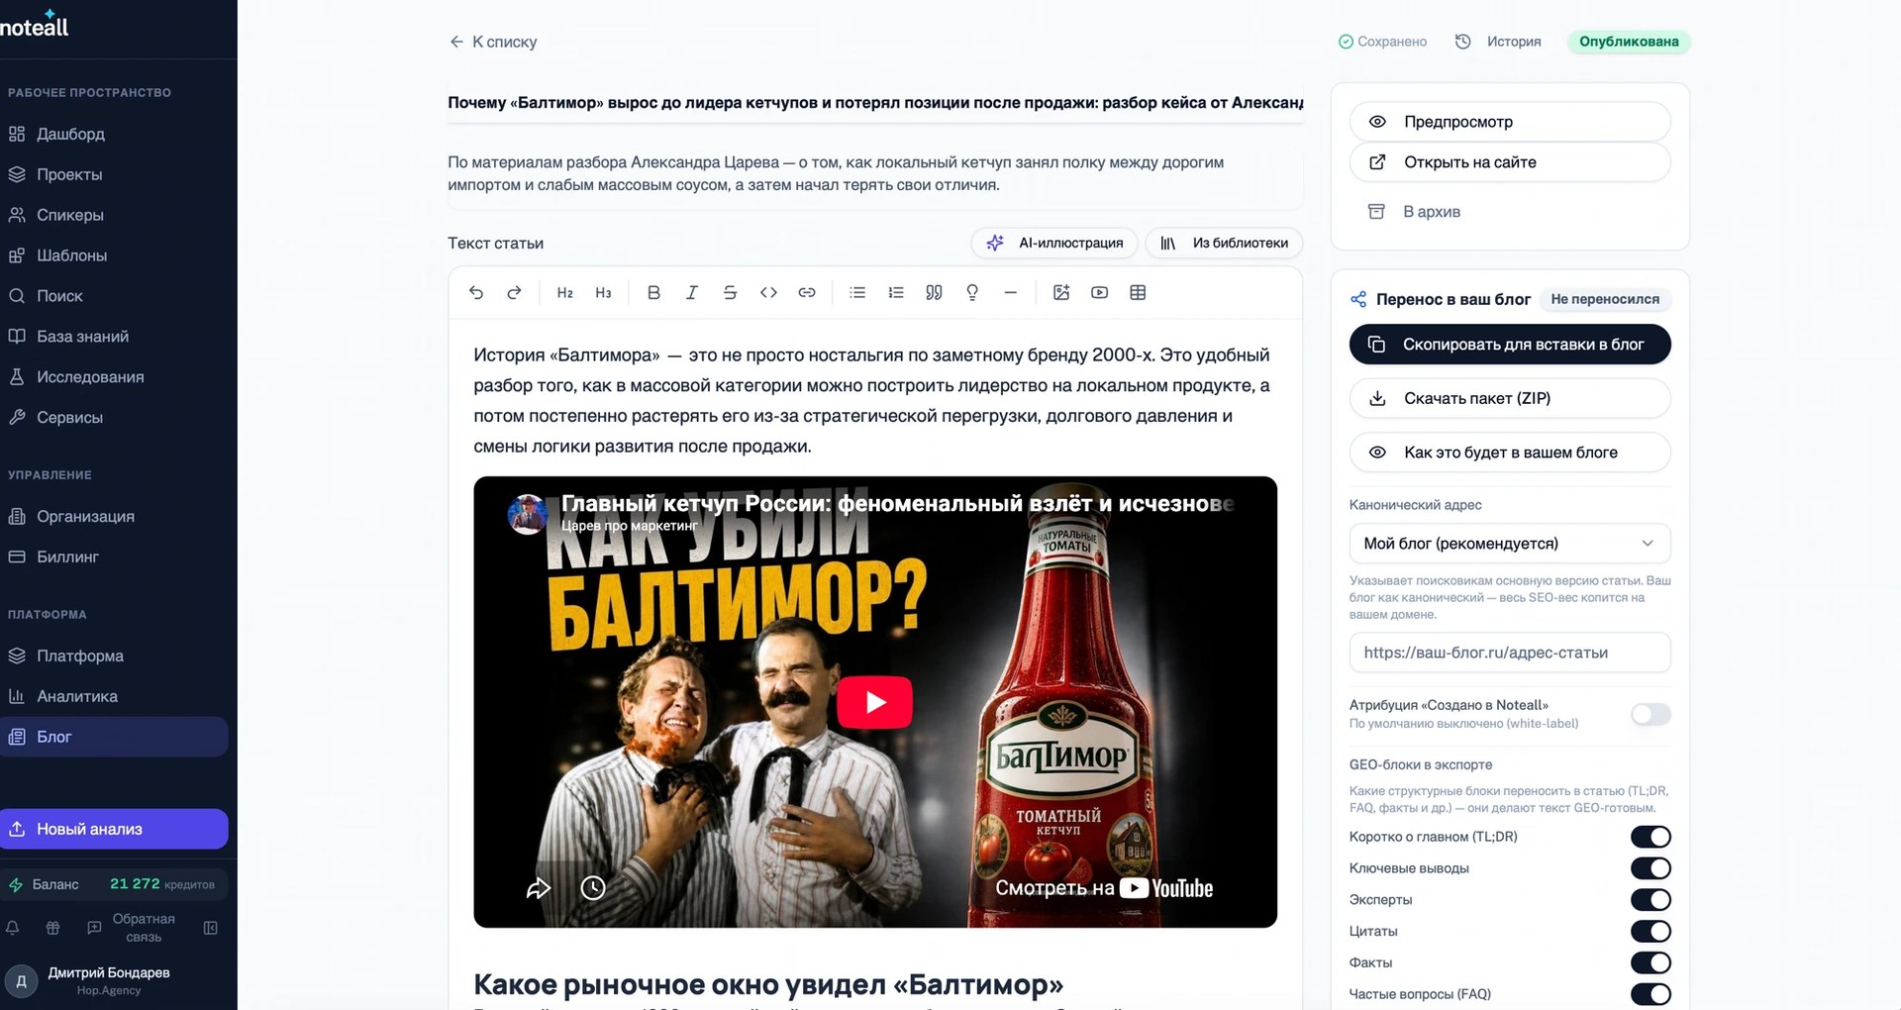
Task: Insert inline code formatting
Action: 768,292
